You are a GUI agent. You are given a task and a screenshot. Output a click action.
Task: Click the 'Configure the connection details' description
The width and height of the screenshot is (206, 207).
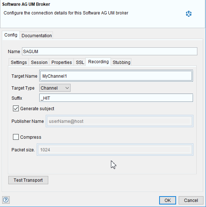click(66, 13)
